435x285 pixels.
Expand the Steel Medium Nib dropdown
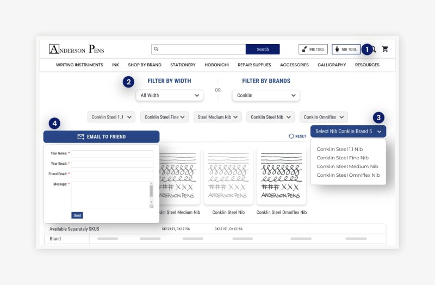coord(217,117)
